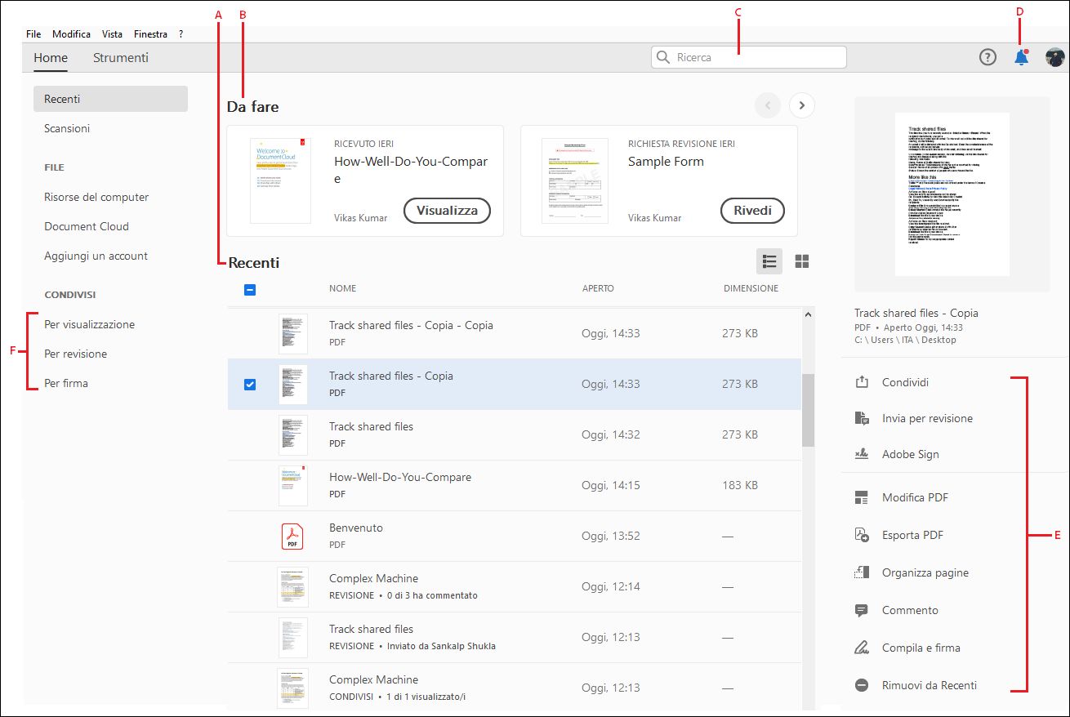
Task: Select Track shared files REVISIONE row
Action: point(515,637)
